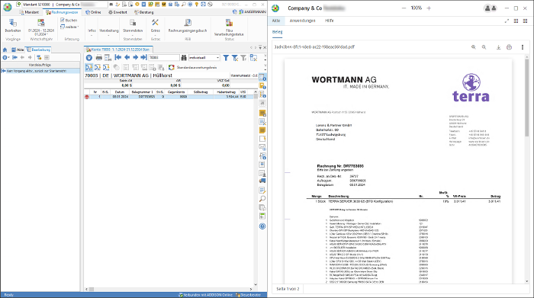Expand the weitere dropdown

pyautogui.click(x=69, y=27)
